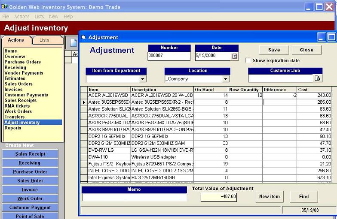Viewport: 337px width, 219px height.
Task: Open the File menu
Action: coord(6,16)
